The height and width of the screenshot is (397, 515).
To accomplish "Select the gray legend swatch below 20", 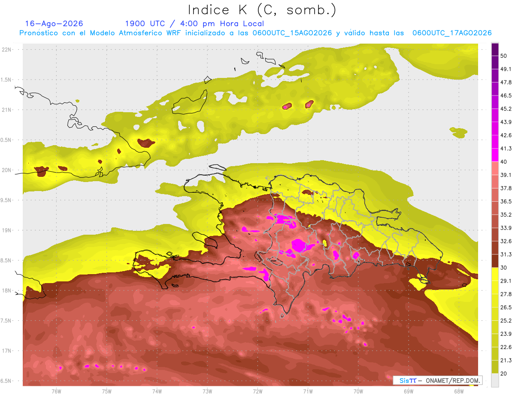I will pos(495,380).
